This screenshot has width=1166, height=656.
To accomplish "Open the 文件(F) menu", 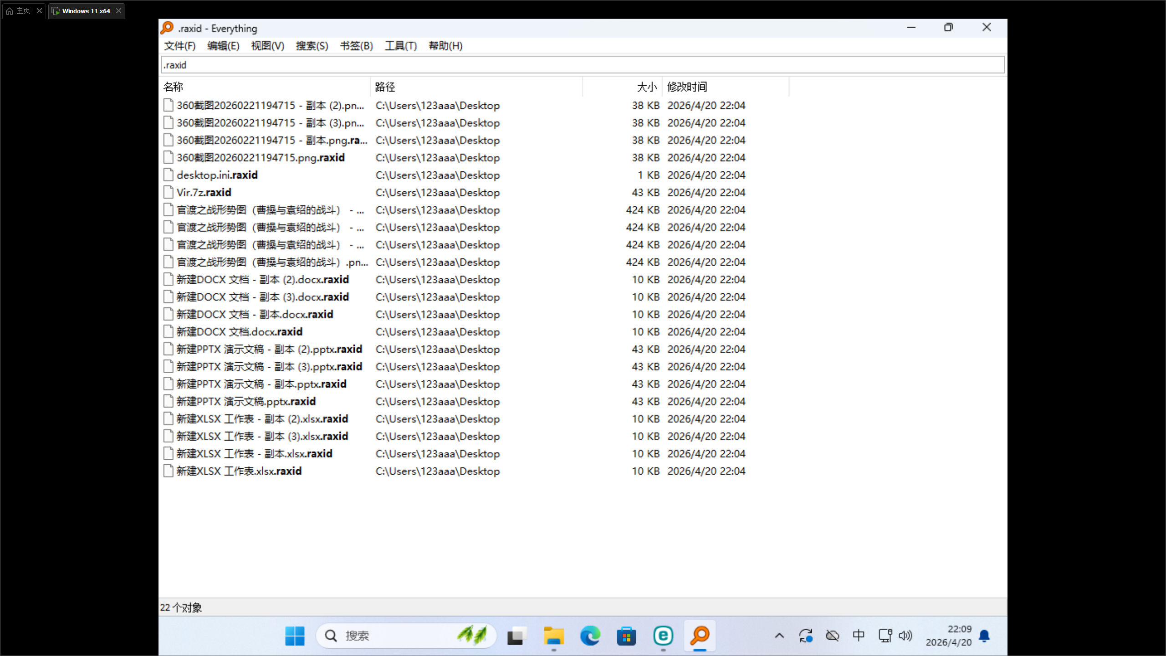I will tap(179, 46).
